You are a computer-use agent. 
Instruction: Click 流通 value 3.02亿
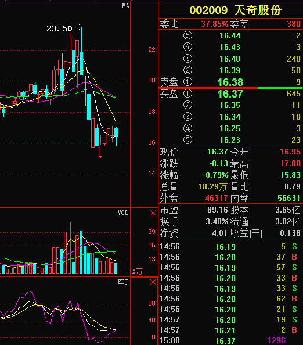coord(288,221)
